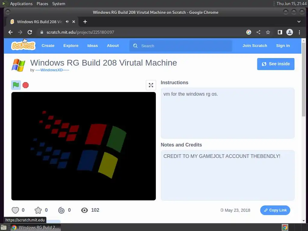Image resolution: width=308 pixels, height=231 pixels.
Task: Open the Ideas menu item
Action: point(93,46)
